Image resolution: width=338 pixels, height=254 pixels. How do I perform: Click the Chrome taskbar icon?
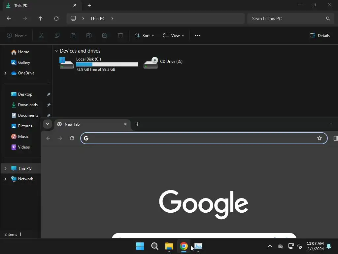click(x=184, y=246)
